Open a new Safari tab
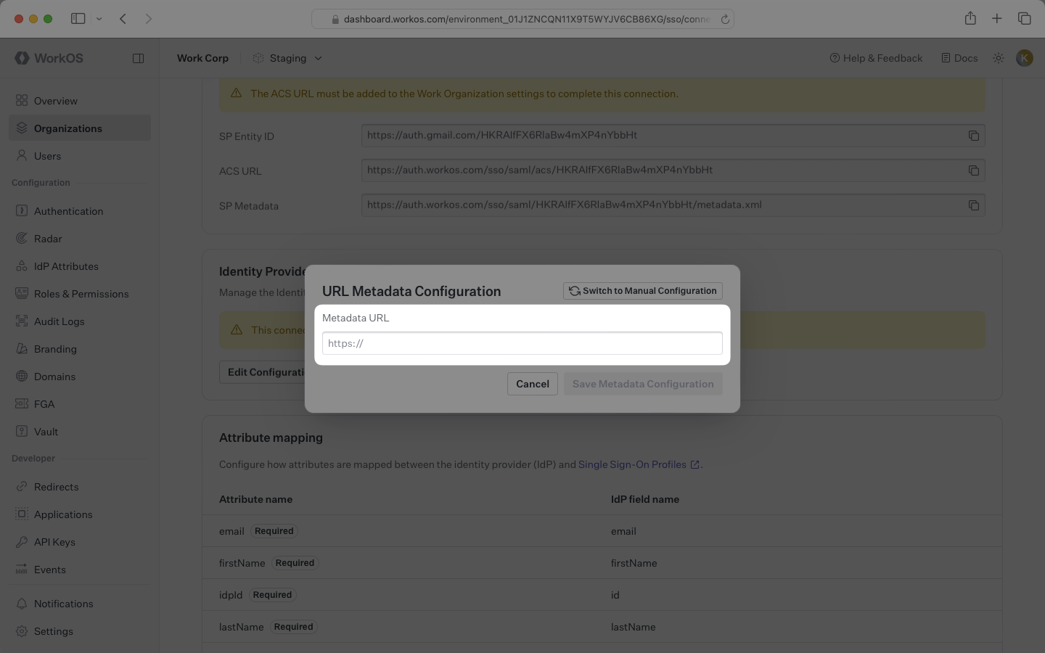This screenshot has width=1045, height=653. 997,19
